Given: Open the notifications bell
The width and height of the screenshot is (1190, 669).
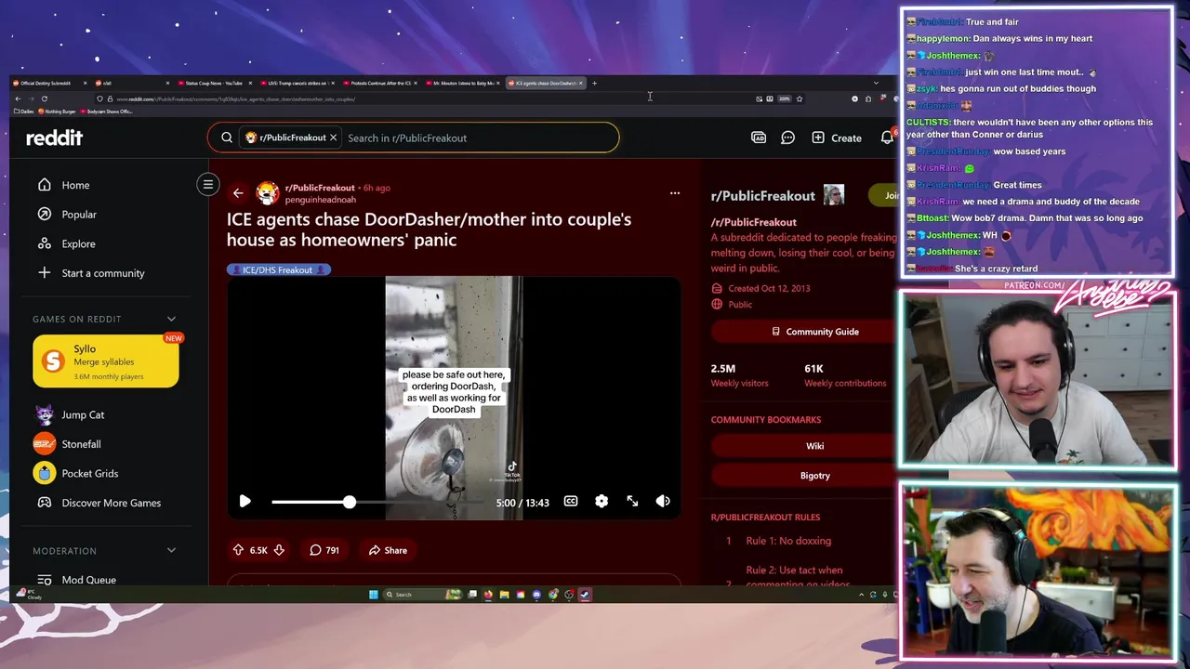Looking at the screenshot, I should [887, 138].
